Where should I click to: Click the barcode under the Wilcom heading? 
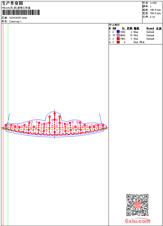(x=21, y=12)
